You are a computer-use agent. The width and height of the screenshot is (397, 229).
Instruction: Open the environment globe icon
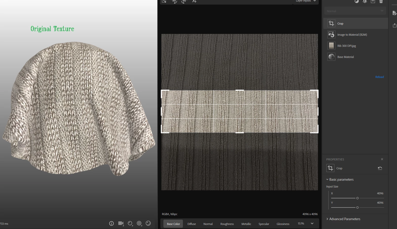tap(139, 223)
